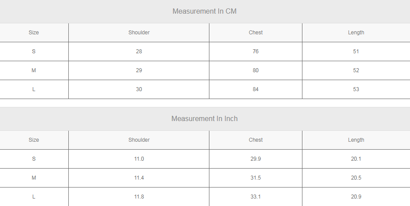Select Chest header in CM table
The width and height of the screenshot is (410, 206).
point(255,33)
